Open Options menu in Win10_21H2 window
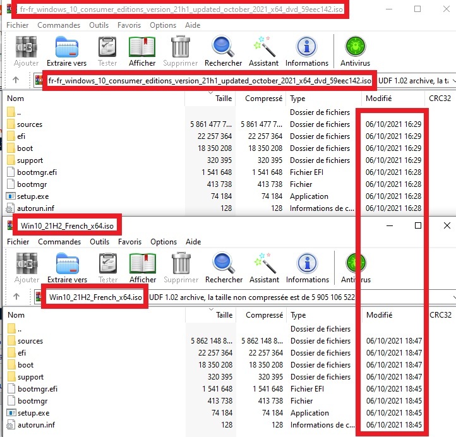Screen dimensions: 456x437 [x=164, y=242]
